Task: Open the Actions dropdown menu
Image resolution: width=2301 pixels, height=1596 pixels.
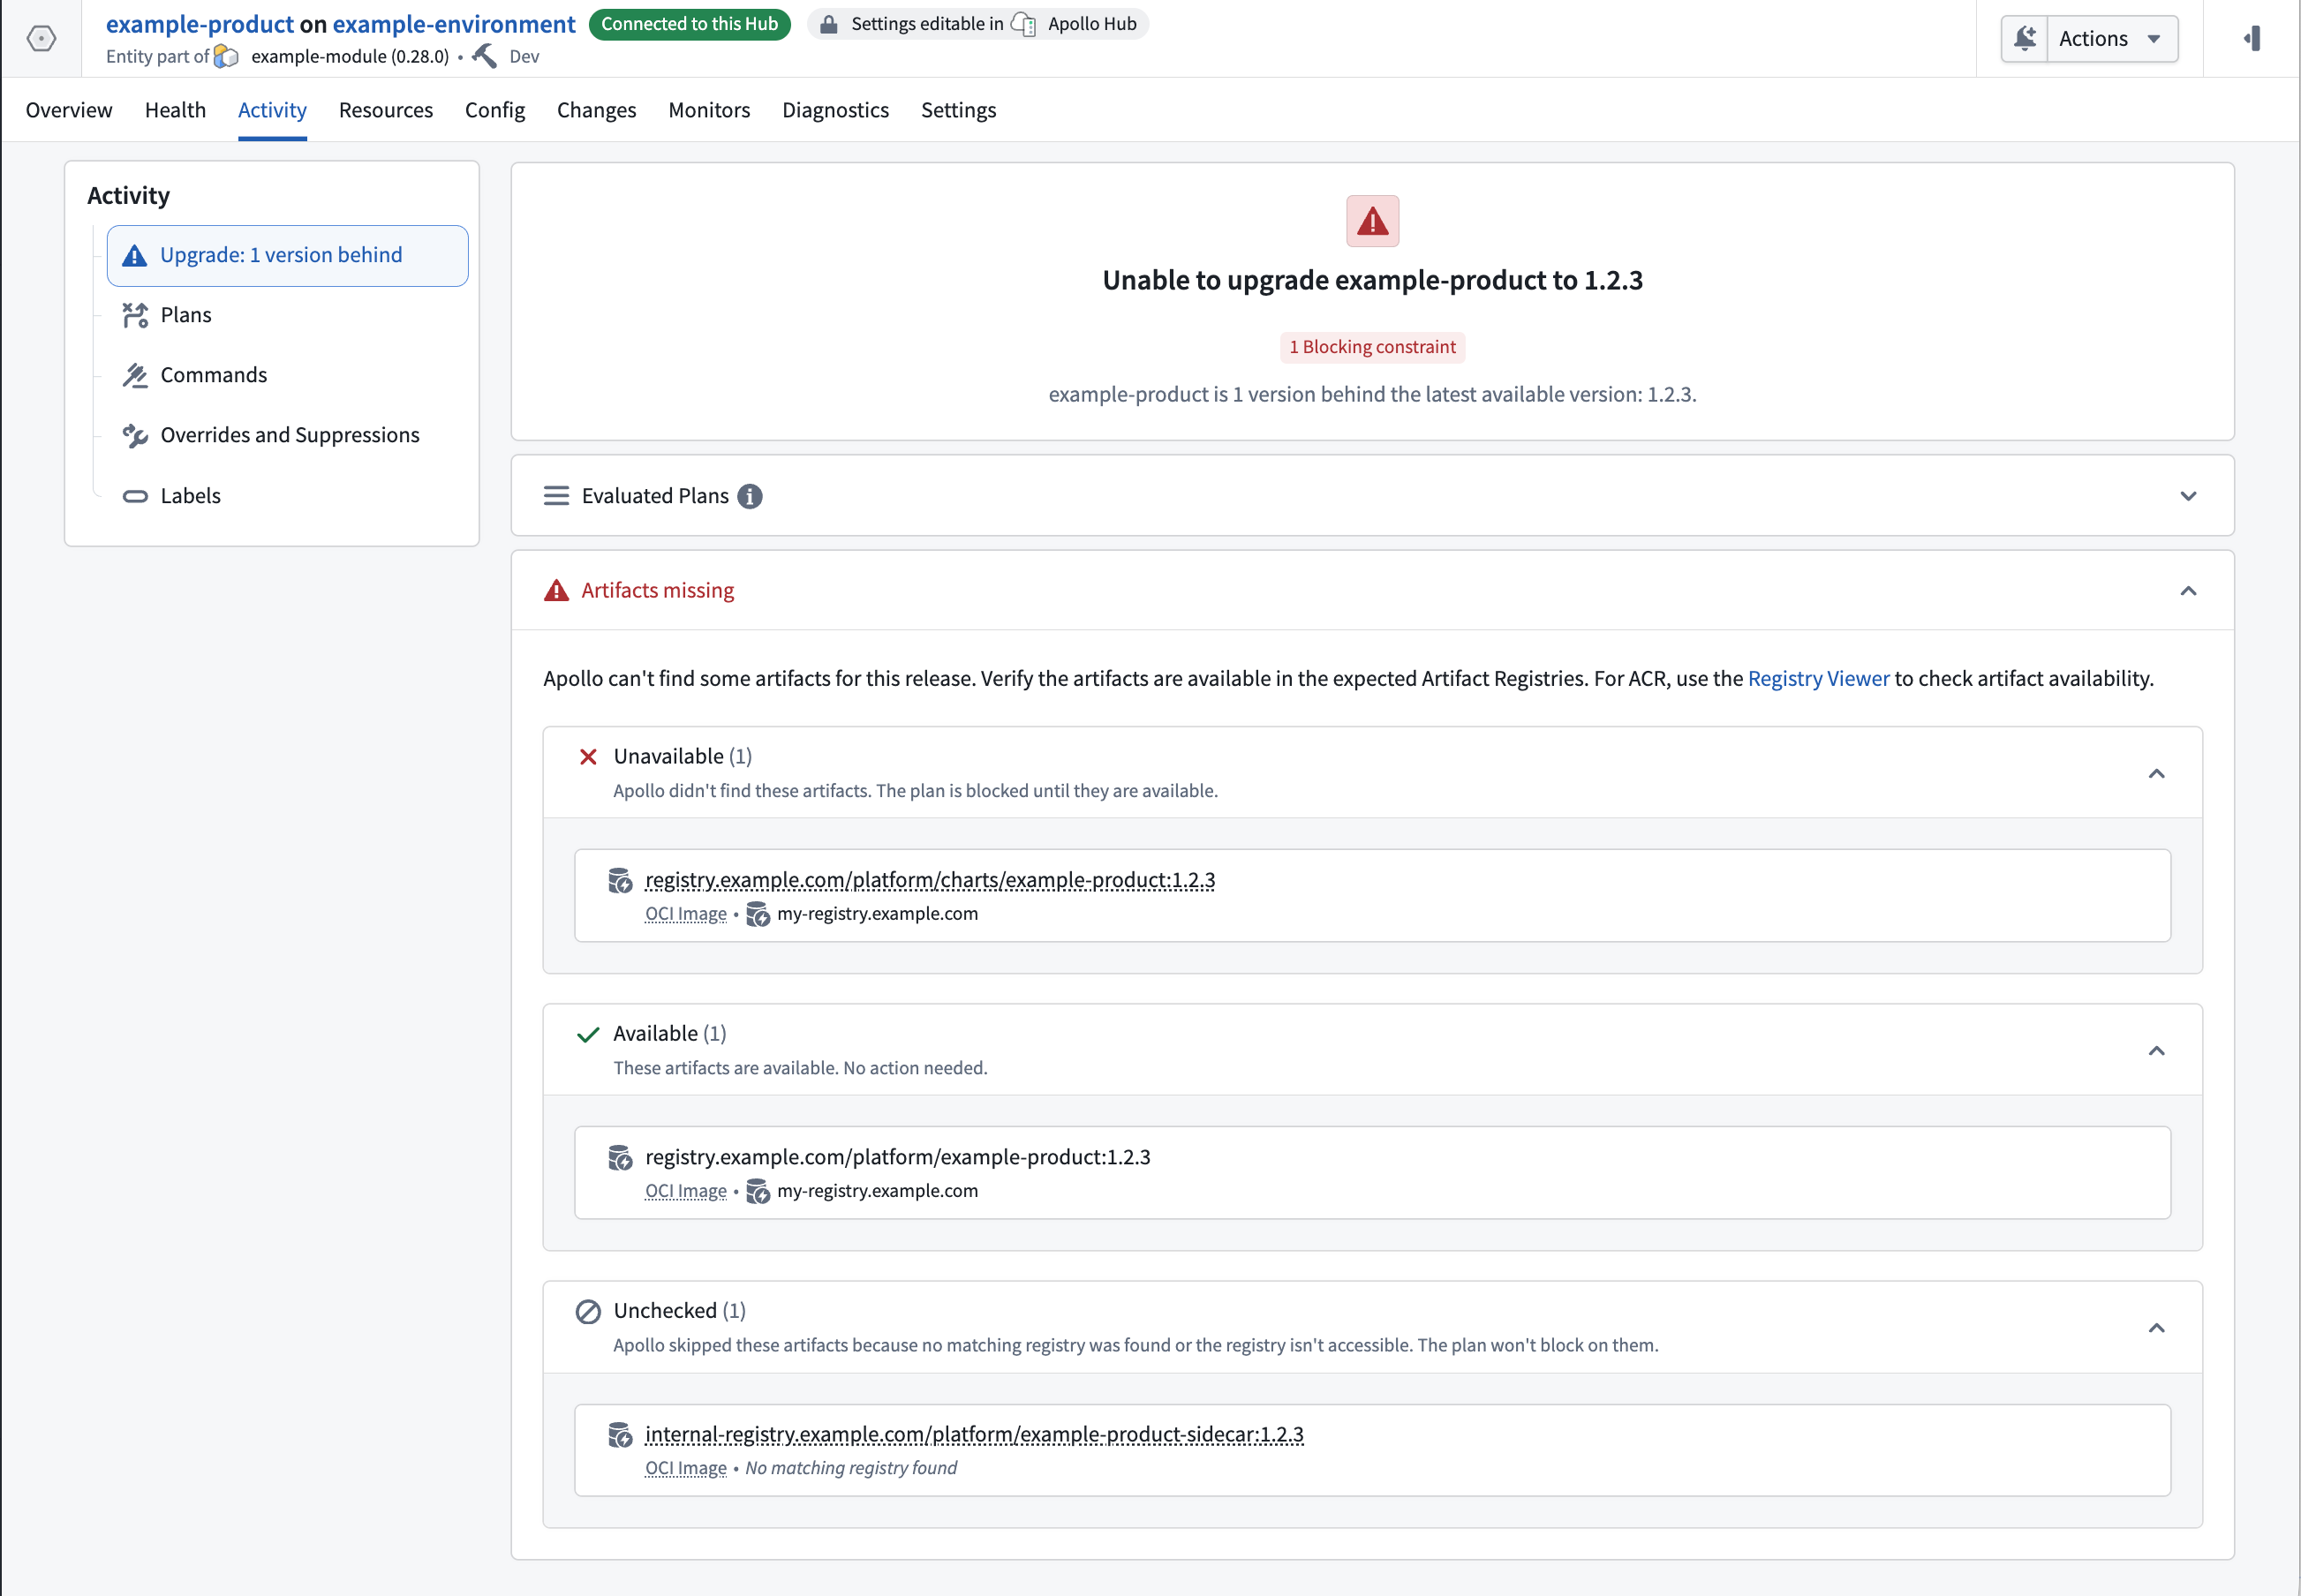Action: pos(2112,39)
